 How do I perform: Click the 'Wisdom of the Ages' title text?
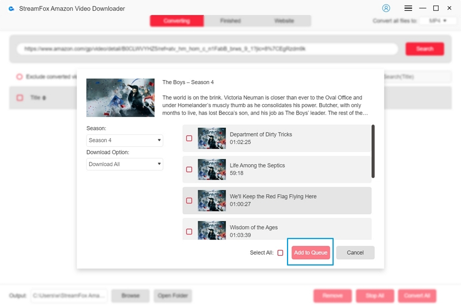point(254,228)
